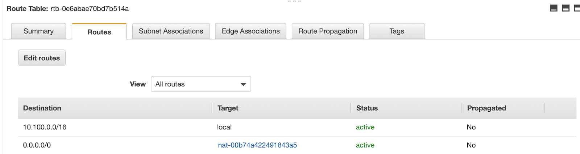580x154 pixels.
Task: Select the Routes tab
Action: [x=99, y=32]
